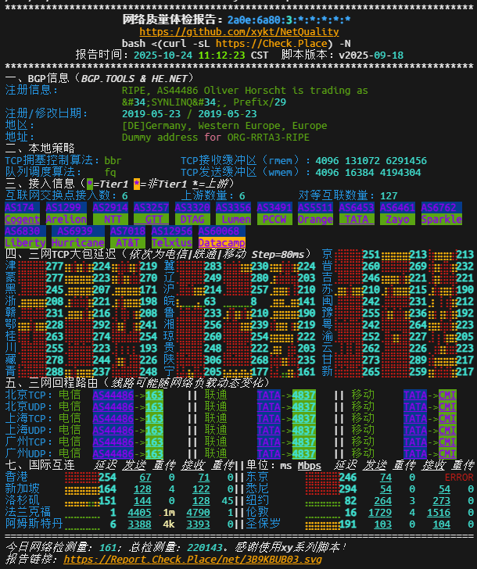Image resolution: width=477 pixels, height=569 pixels.
Task: Click the Zayo provider badge
Action: [x=397, y=220]
